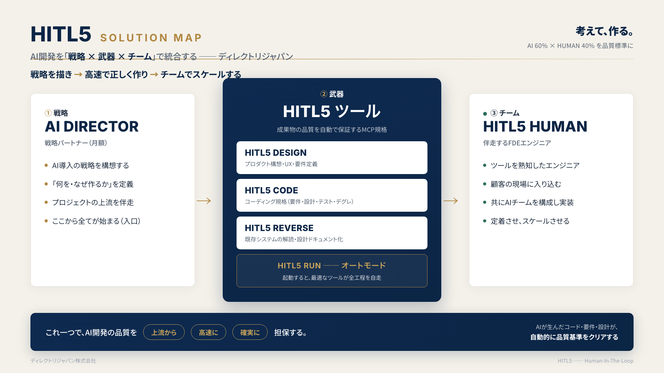Click プロジェクトの上流を伴走 bullet
Viewport: 664px width, 373px height.
tap(93, 202)
